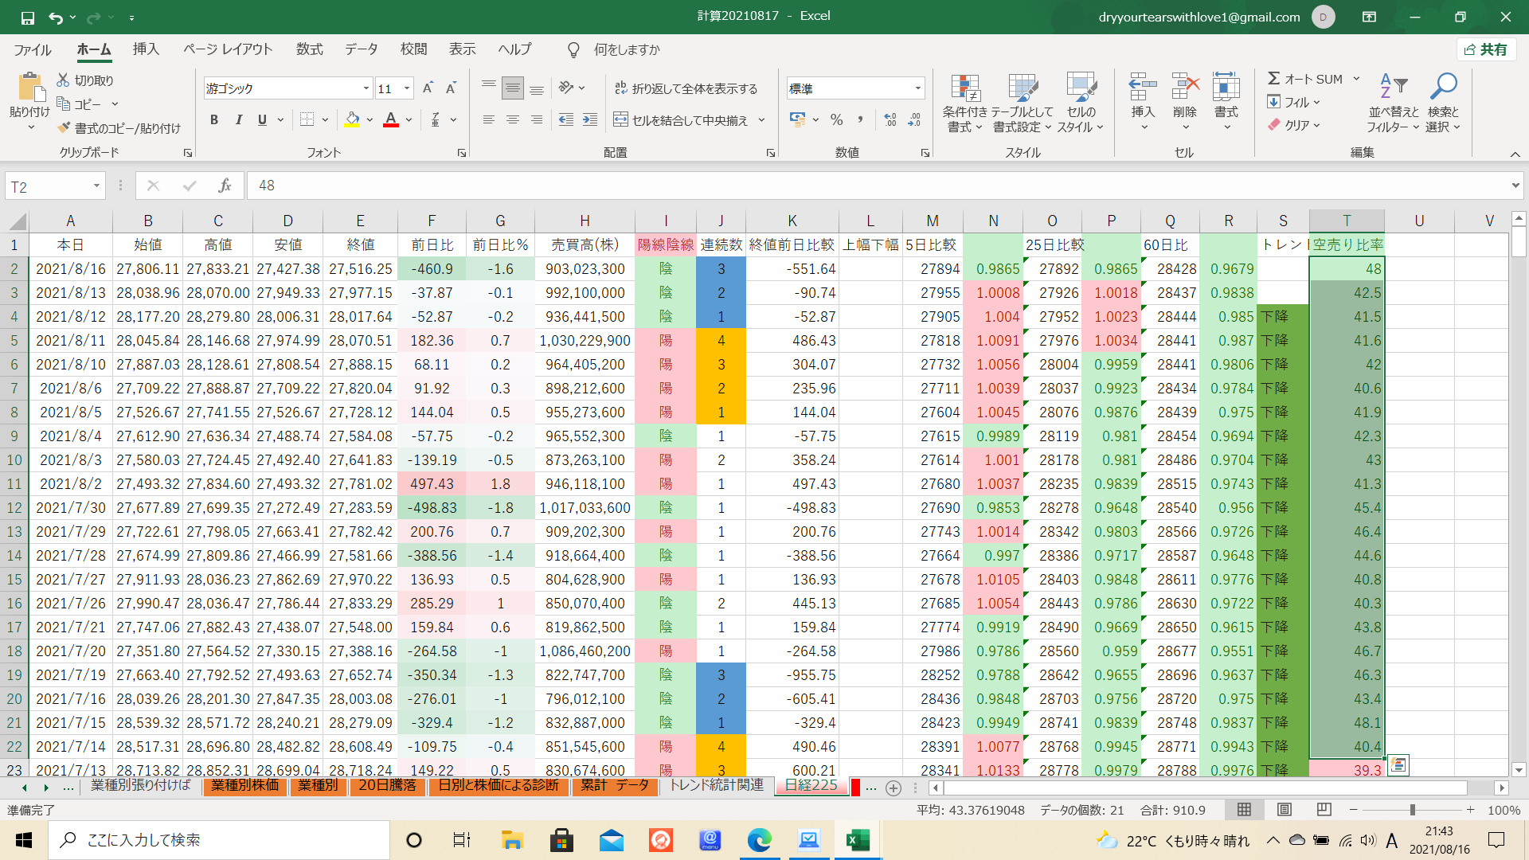Image resolution: width=1529 pixels, height=860 pixels.
Task: Click the merge and center button
Action: point(682,120)
